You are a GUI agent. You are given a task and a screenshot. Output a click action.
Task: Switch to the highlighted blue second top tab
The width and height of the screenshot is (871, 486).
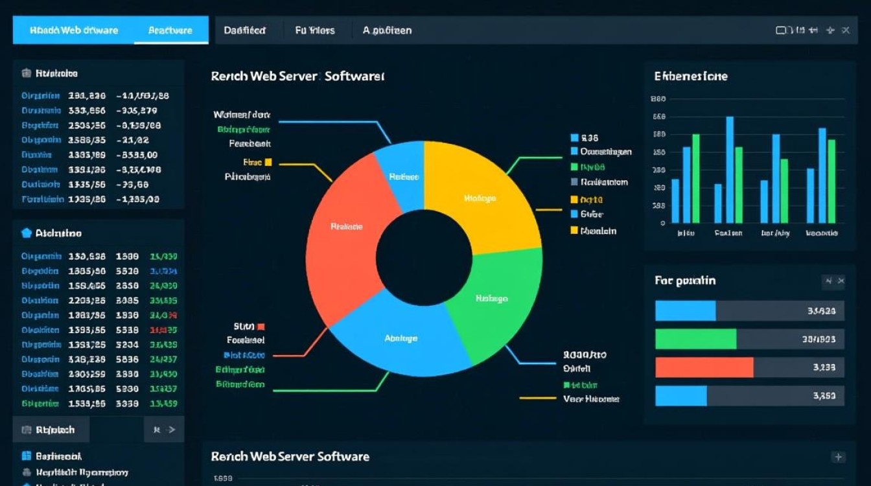[x=170, y=30]
